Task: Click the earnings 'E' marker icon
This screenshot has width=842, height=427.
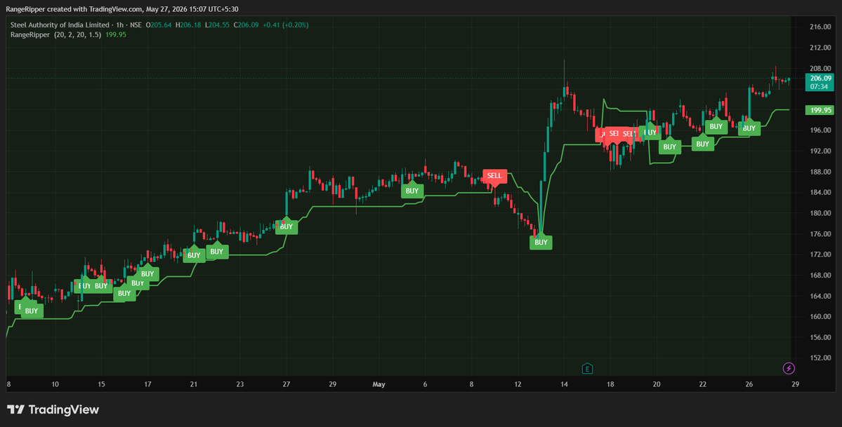Action: click(x=588, y=368)
